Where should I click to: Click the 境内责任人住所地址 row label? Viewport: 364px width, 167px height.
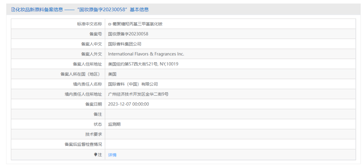(83, 94)
